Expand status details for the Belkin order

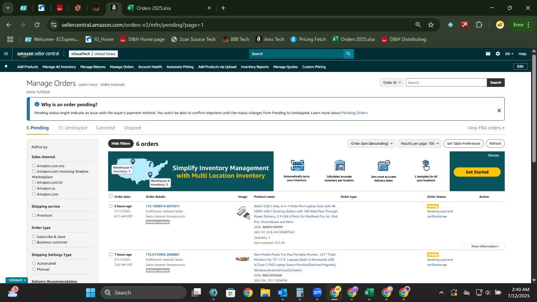(445, 217)
